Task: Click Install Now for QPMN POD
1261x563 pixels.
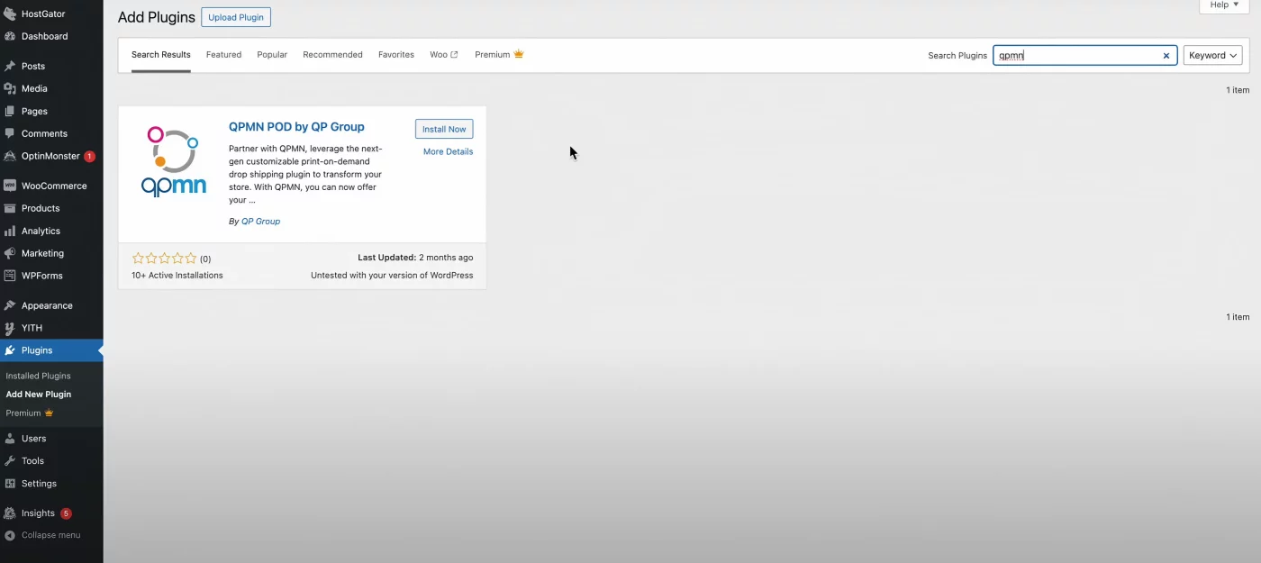Action: (x=444, y=129)
